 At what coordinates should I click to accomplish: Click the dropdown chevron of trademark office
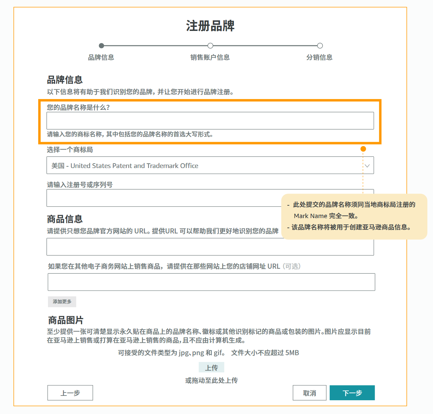(367, 166)
